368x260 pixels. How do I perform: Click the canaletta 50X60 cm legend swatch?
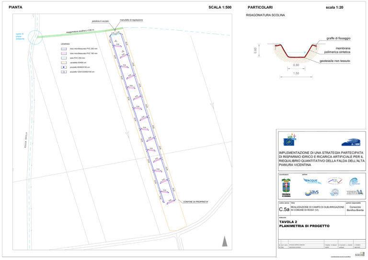pos(64,63)
